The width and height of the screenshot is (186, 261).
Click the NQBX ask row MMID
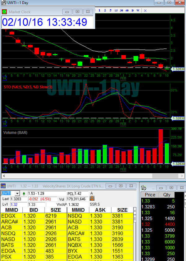coord(75,245)
